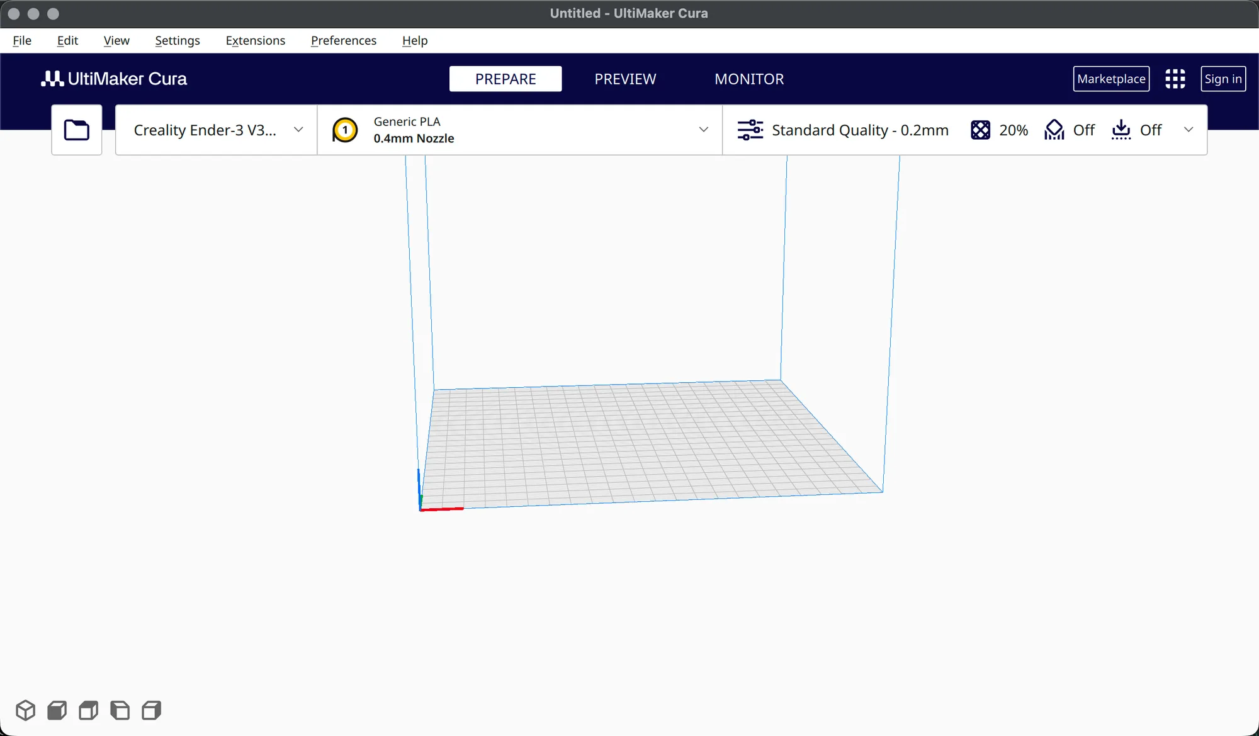Switch to MONITOR stage tab
Image resolution: width=1259 pixels, height=736 pixels.
(749, 79)
